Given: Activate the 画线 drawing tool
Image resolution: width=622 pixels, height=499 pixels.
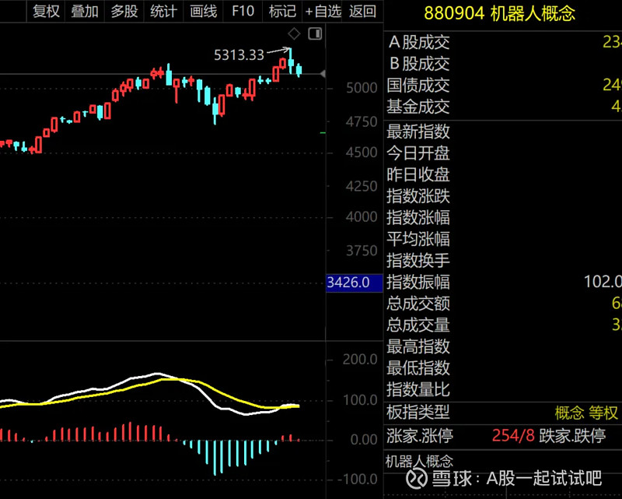Looking at the screenshot, I should pyautogui.click(x=203, y=11).
